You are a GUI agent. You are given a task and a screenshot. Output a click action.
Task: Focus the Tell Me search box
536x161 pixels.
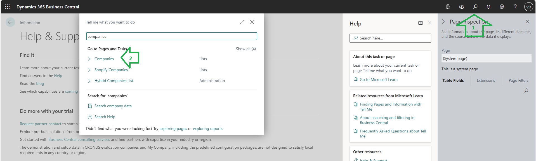tap(172, 36)
